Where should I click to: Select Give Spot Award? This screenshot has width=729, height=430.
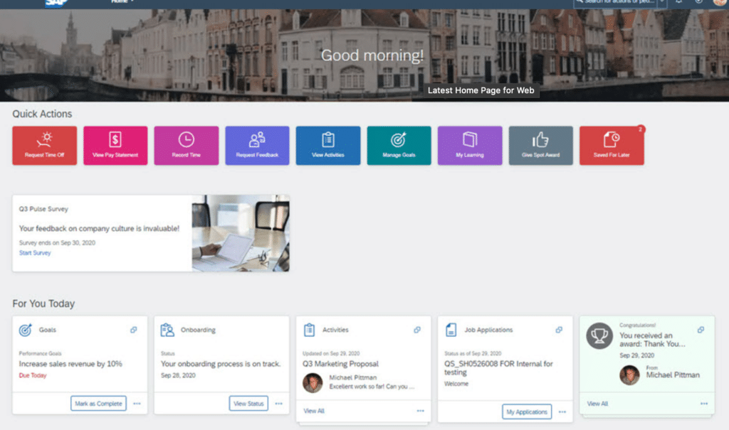tap(540, 144)
